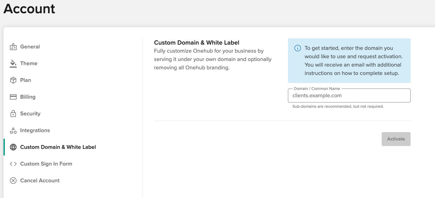
Task: Open the Integrations section
Action: point(35,130)
